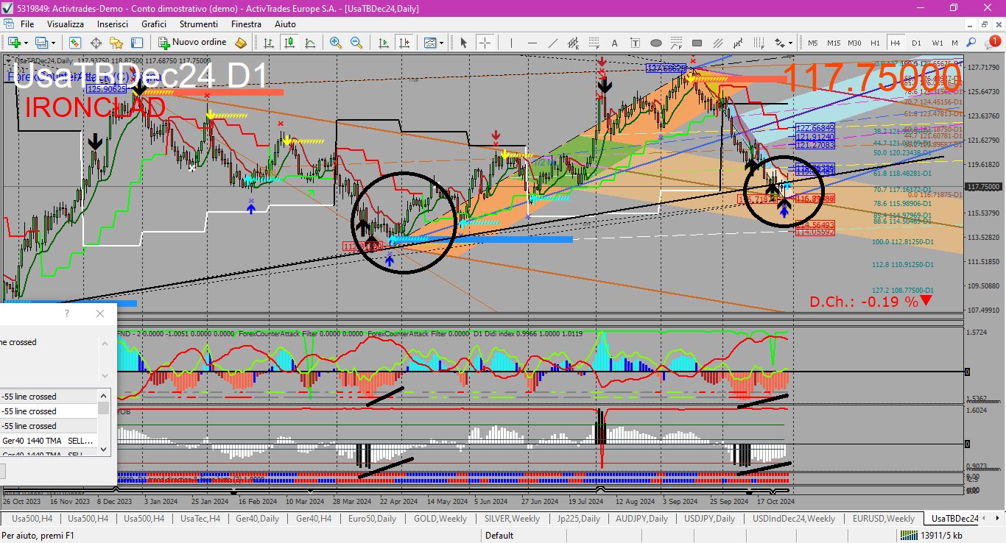Close the alert dialog
This screenshot has width=1006, height=543.
click(x=100, y=313)
